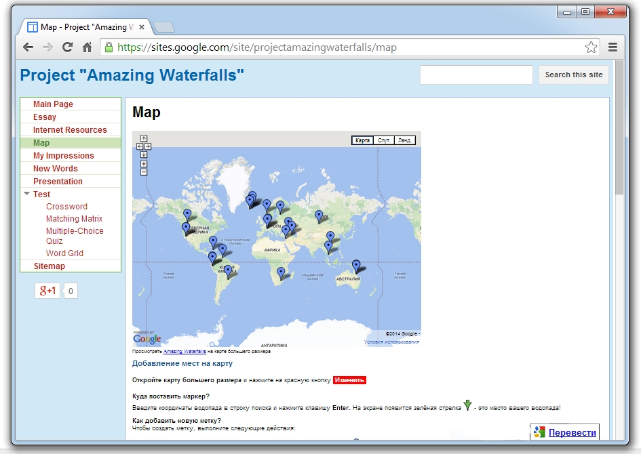Bookmark this page with star icon
The width and height of the screenshot is (641, 454).
tap(591, 47)
